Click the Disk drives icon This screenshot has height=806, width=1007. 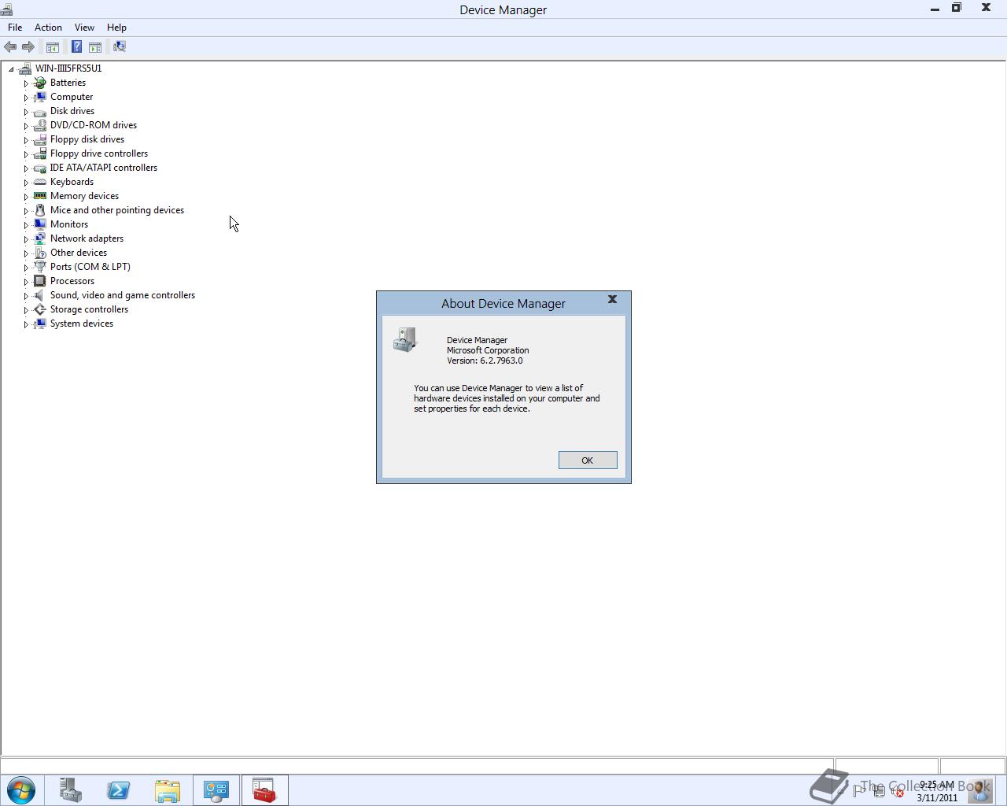40,111
